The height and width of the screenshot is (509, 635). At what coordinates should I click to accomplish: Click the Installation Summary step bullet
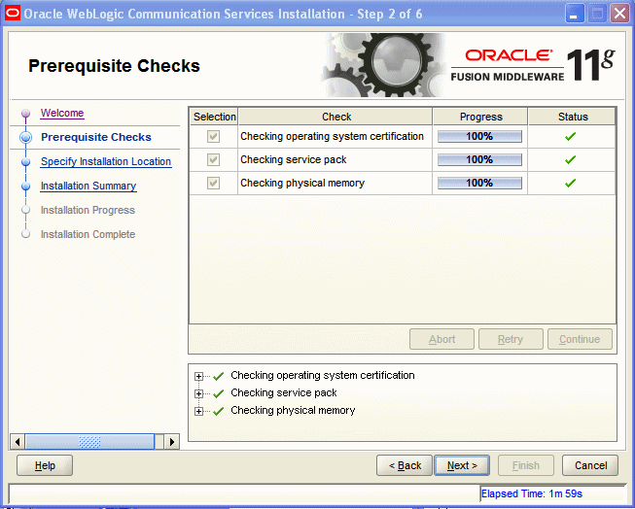25,187
